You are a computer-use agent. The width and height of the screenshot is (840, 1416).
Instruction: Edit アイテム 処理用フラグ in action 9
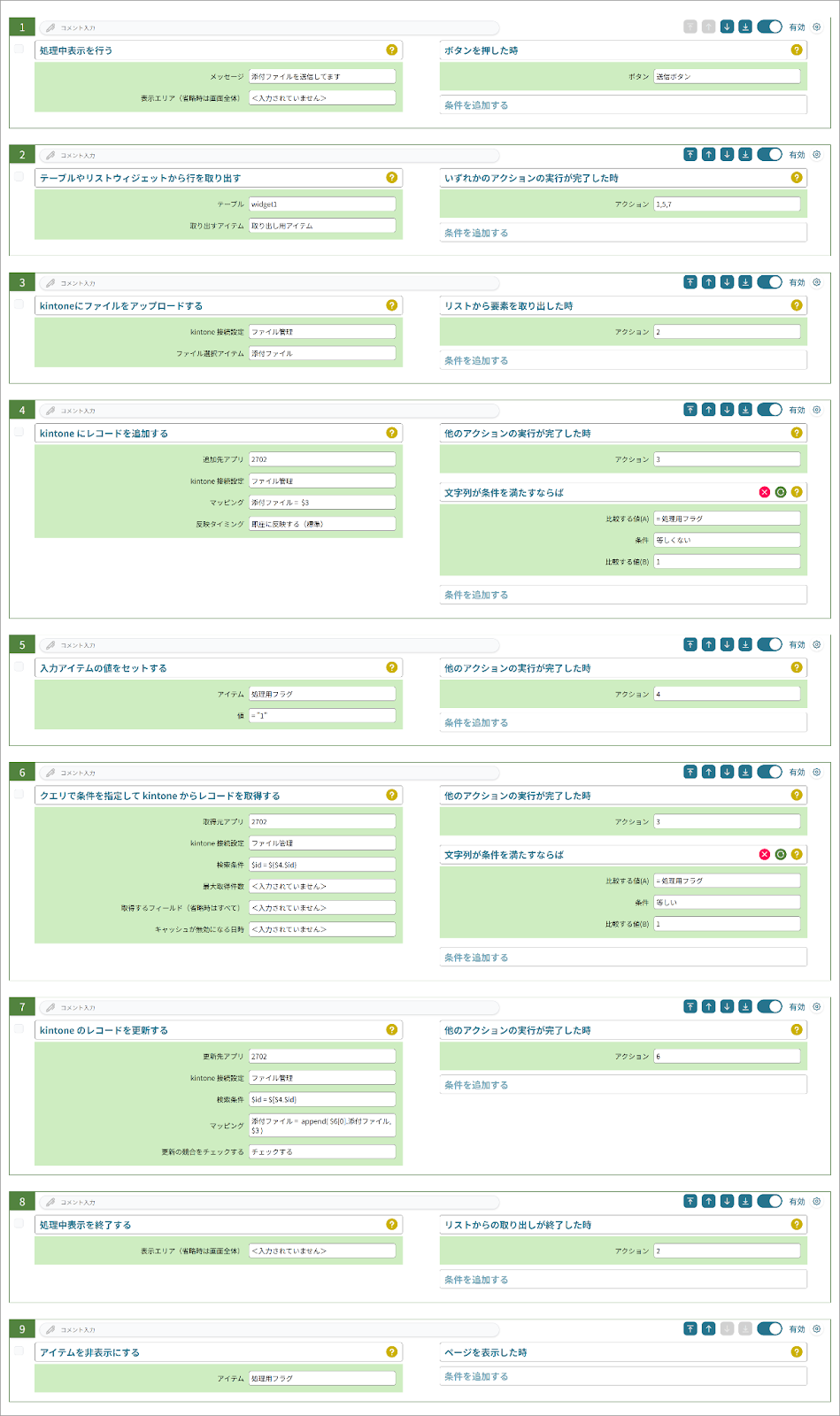(x=322, y=1378)
